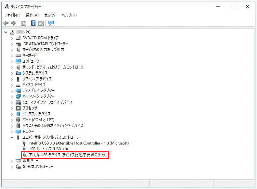This screenshot has height=189, width=257.
Task: Expand the 記憶域コントローラー node
Action: (x=12, y=167)
